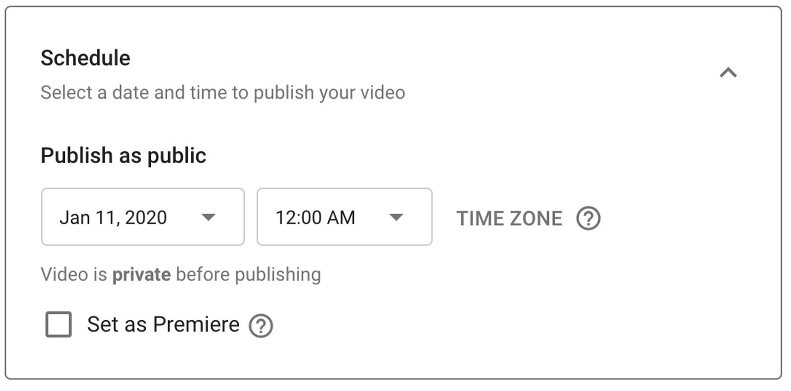The height and width of the screenshot is (391, 791).
Task: Click the bold word 'private'
Action: coord(141,274)
